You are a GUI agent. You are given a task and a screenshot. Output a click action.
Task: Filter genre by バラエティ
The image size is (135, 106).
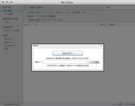tap(68, 12)
